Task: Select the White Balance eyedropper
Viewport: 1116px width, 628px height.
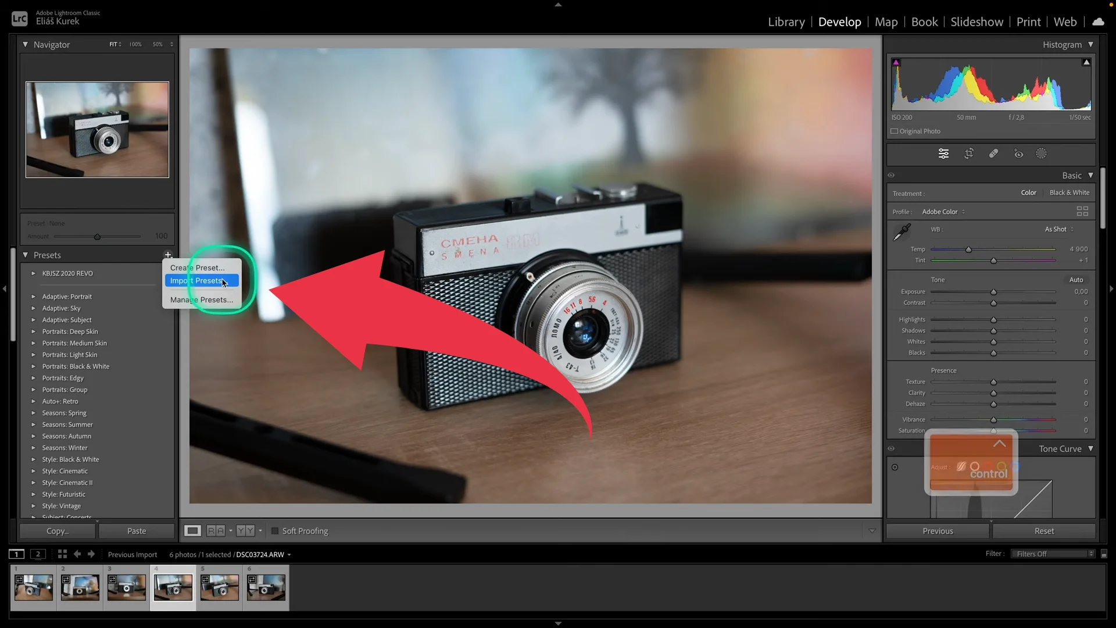Action: click(902, 231)
